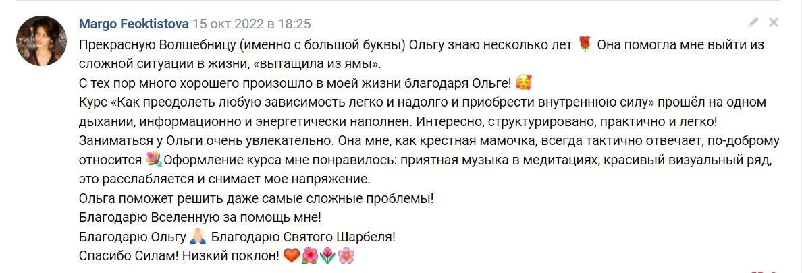
Task: Open the Margo Feoktistova profile link
Action: (x=134, y=24)
